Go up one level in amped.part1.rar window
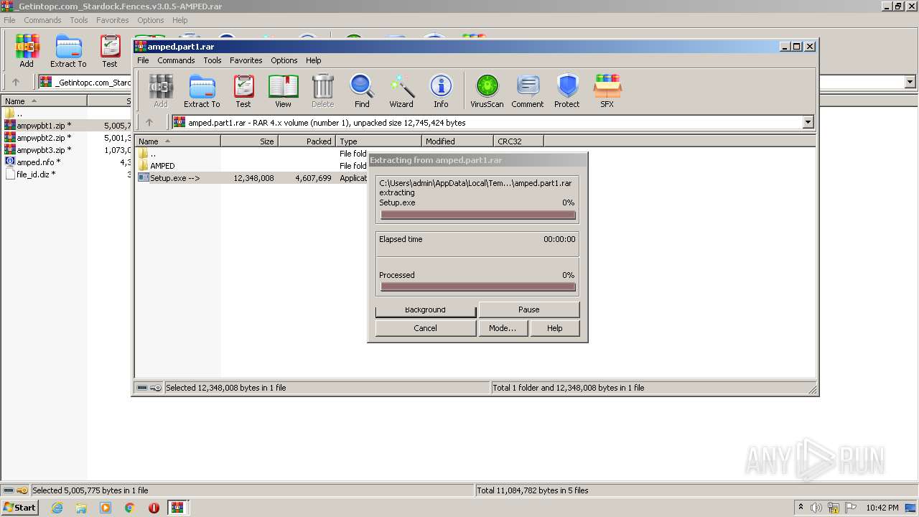 point(149,122)
